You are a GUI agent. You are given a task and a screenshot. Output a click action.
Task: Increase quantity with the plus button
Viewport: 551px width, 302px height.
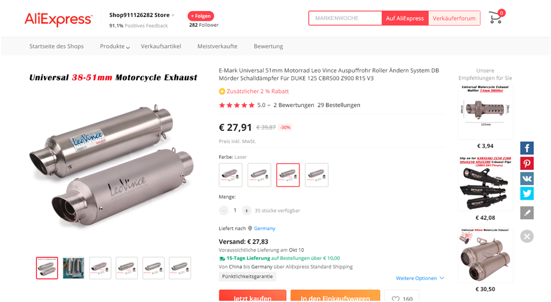(247, 211)
